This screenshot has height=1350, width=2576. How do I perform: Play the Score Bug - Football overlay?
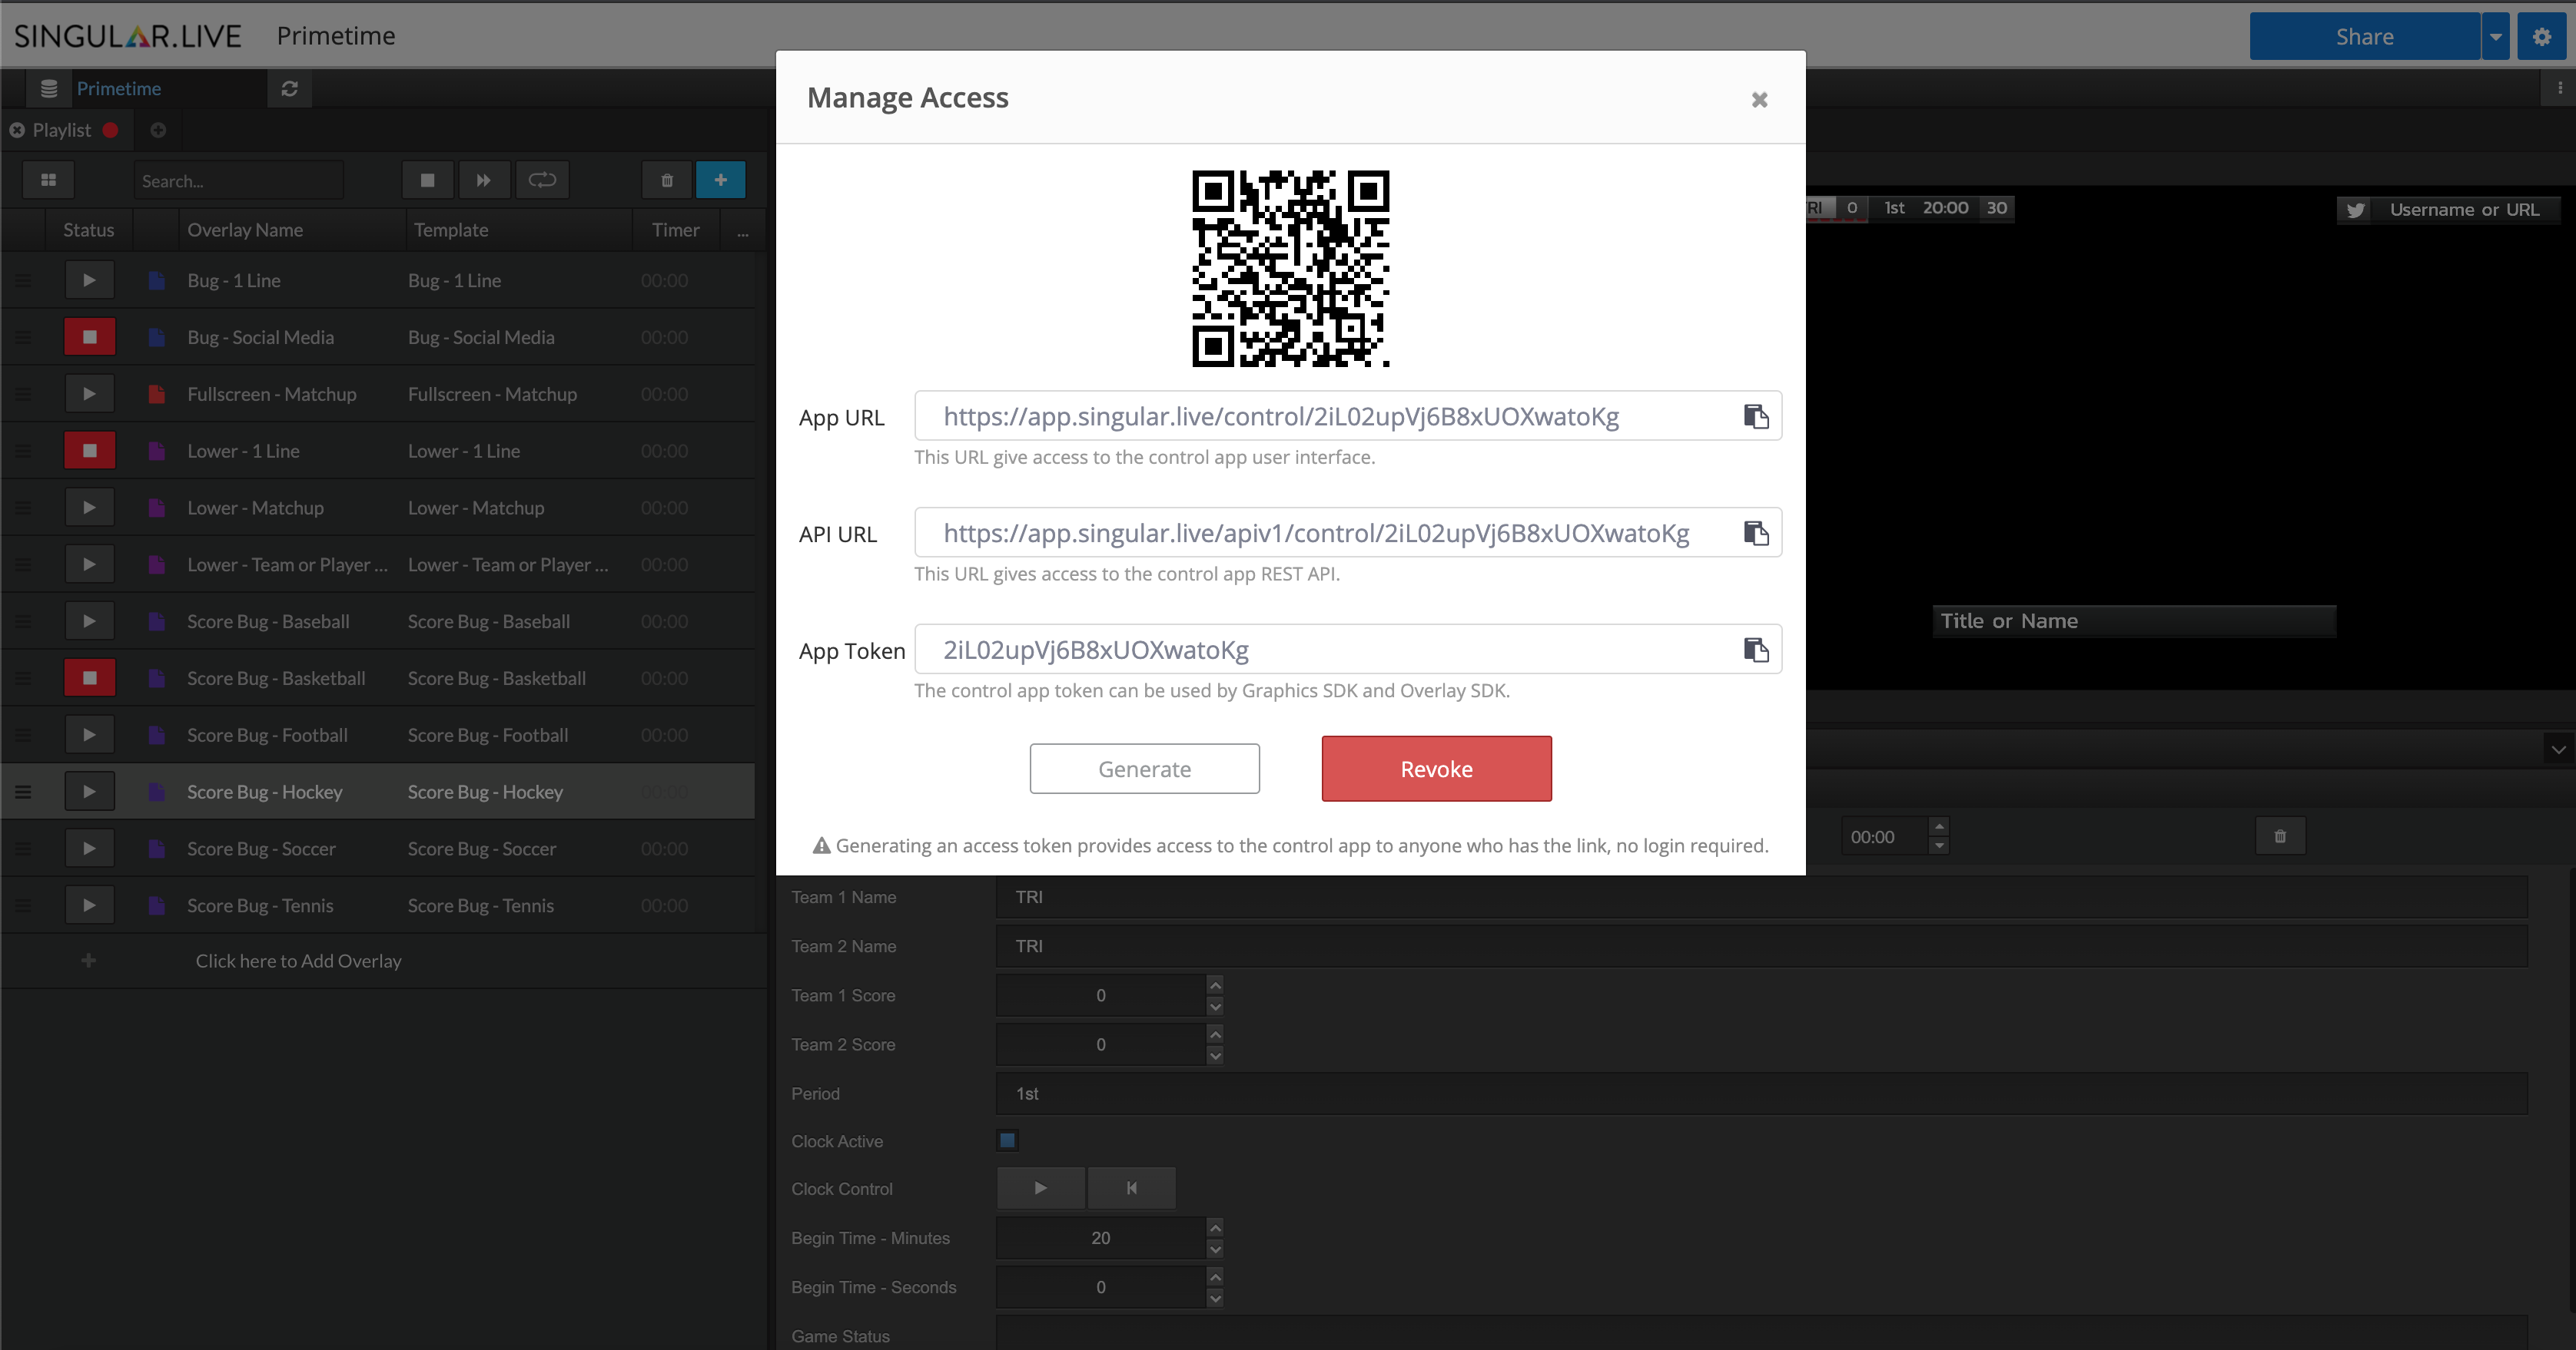pos(89,734)
